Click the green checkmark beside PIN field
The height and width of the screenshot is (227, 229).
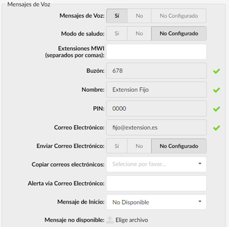pos(216,109)
